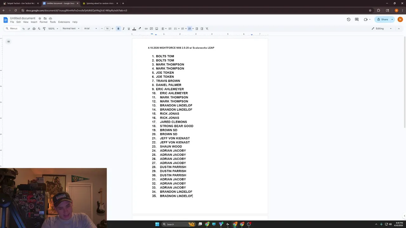
Task: Click the text color icon
Action: 134,28
